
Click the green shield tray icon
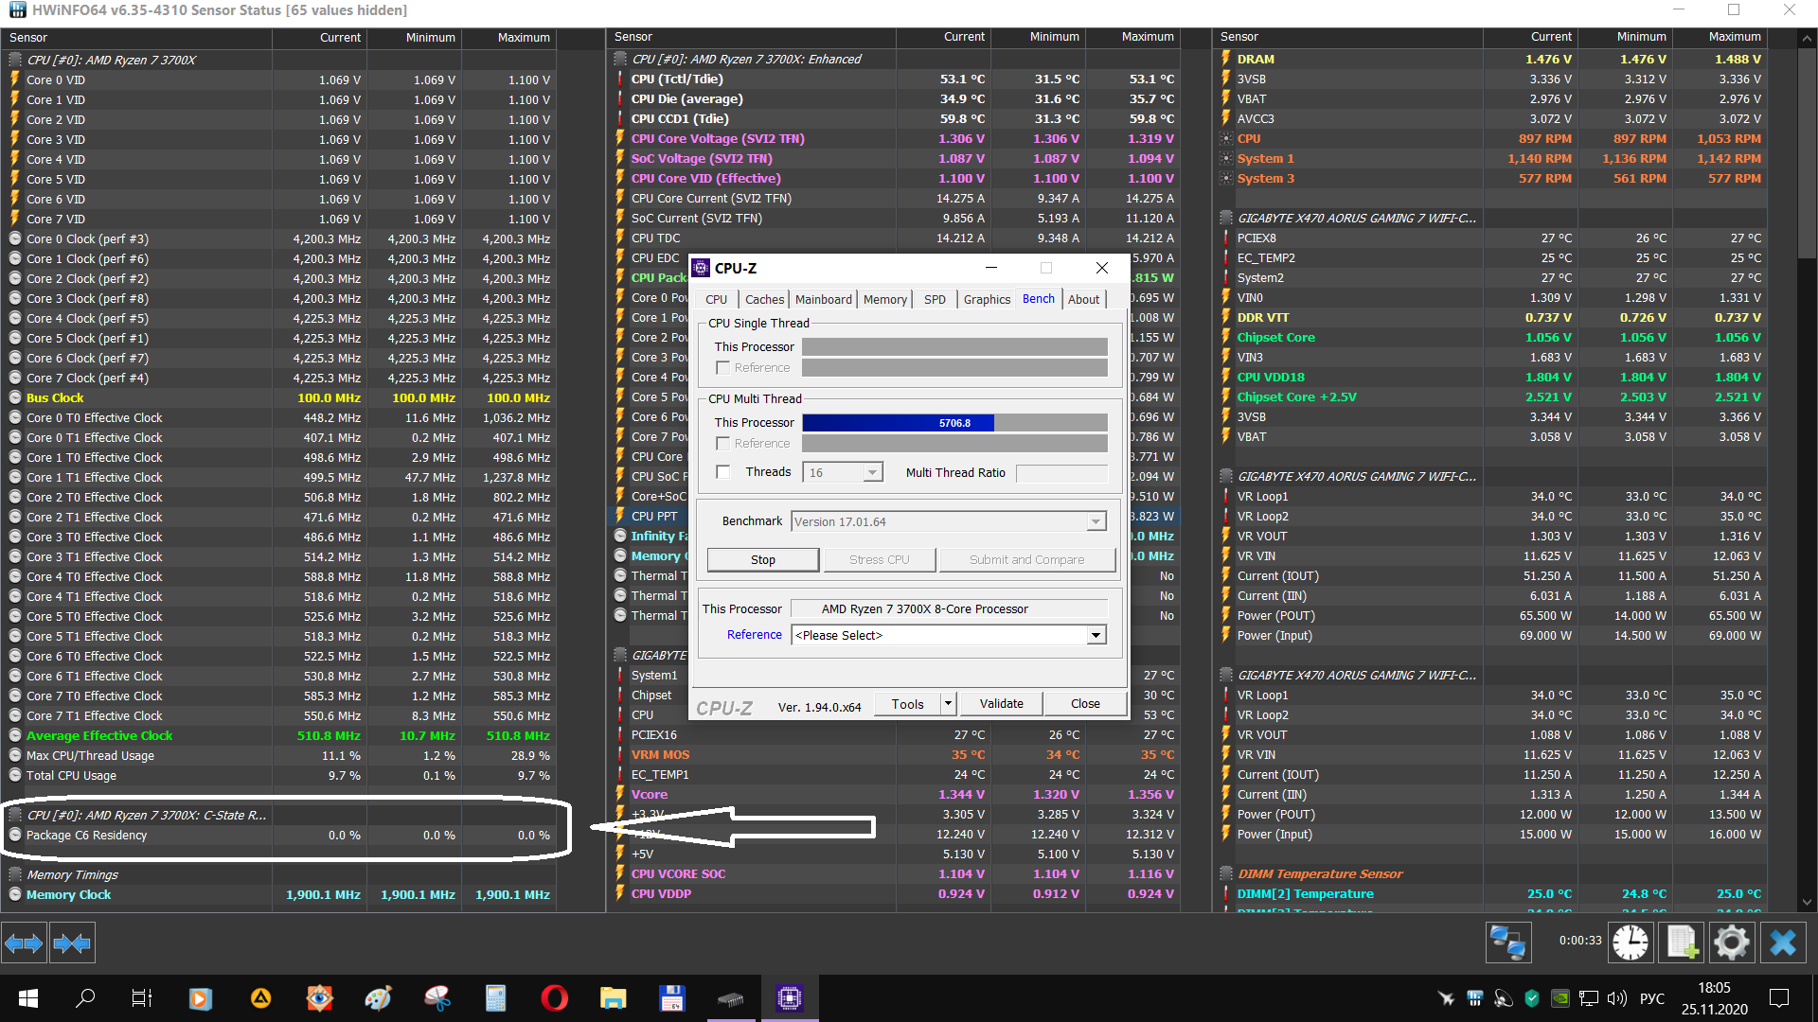(1532, 998)
